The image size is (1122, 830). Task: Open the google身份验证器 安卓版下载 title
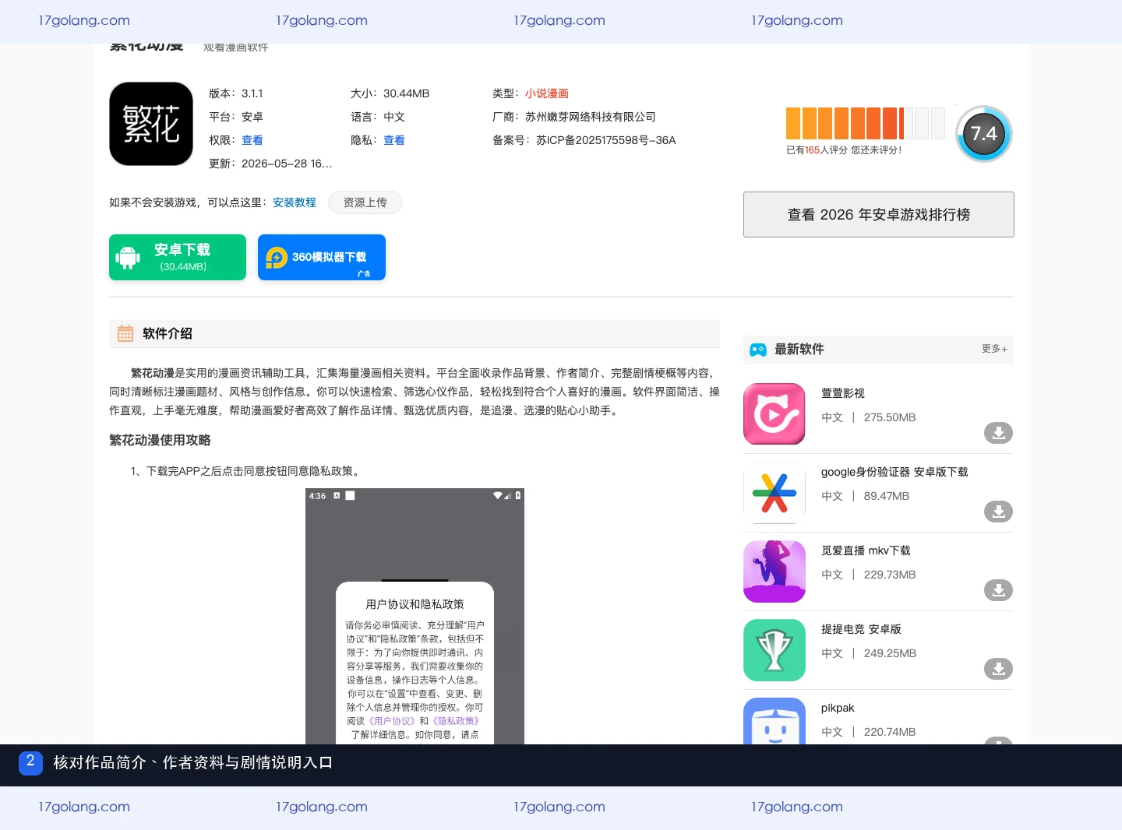click(894, 472)
